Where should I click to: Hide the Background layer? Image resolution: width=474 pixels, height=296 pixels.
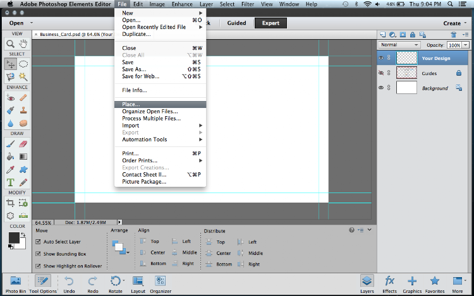pyautogui.click(x=381, y=88)
